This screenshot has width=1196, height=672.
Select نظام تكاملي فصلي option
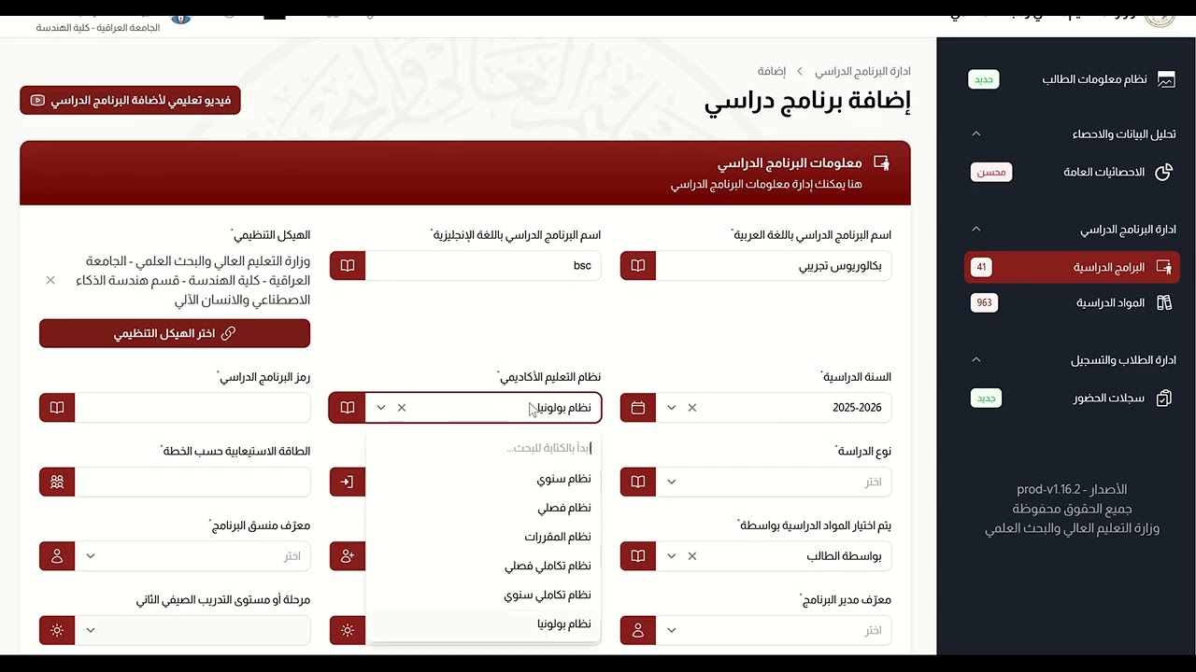pos(483,566)
